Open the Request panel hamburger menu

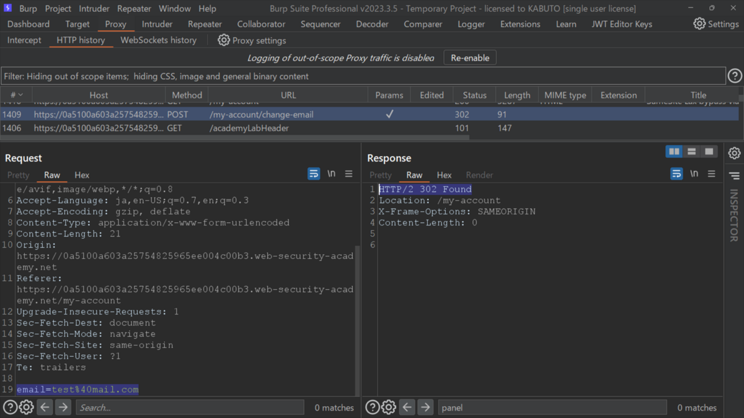[349, 174]
